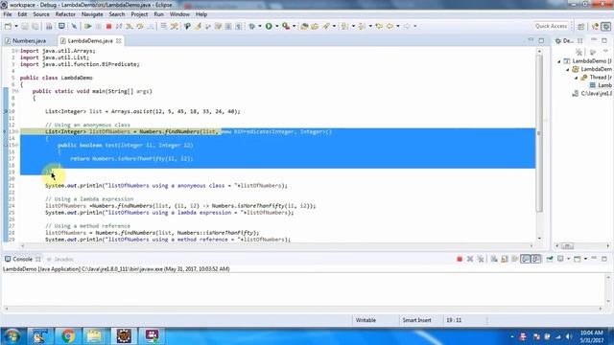Switch to the Numbers.java editor tab

click(26, 40)
